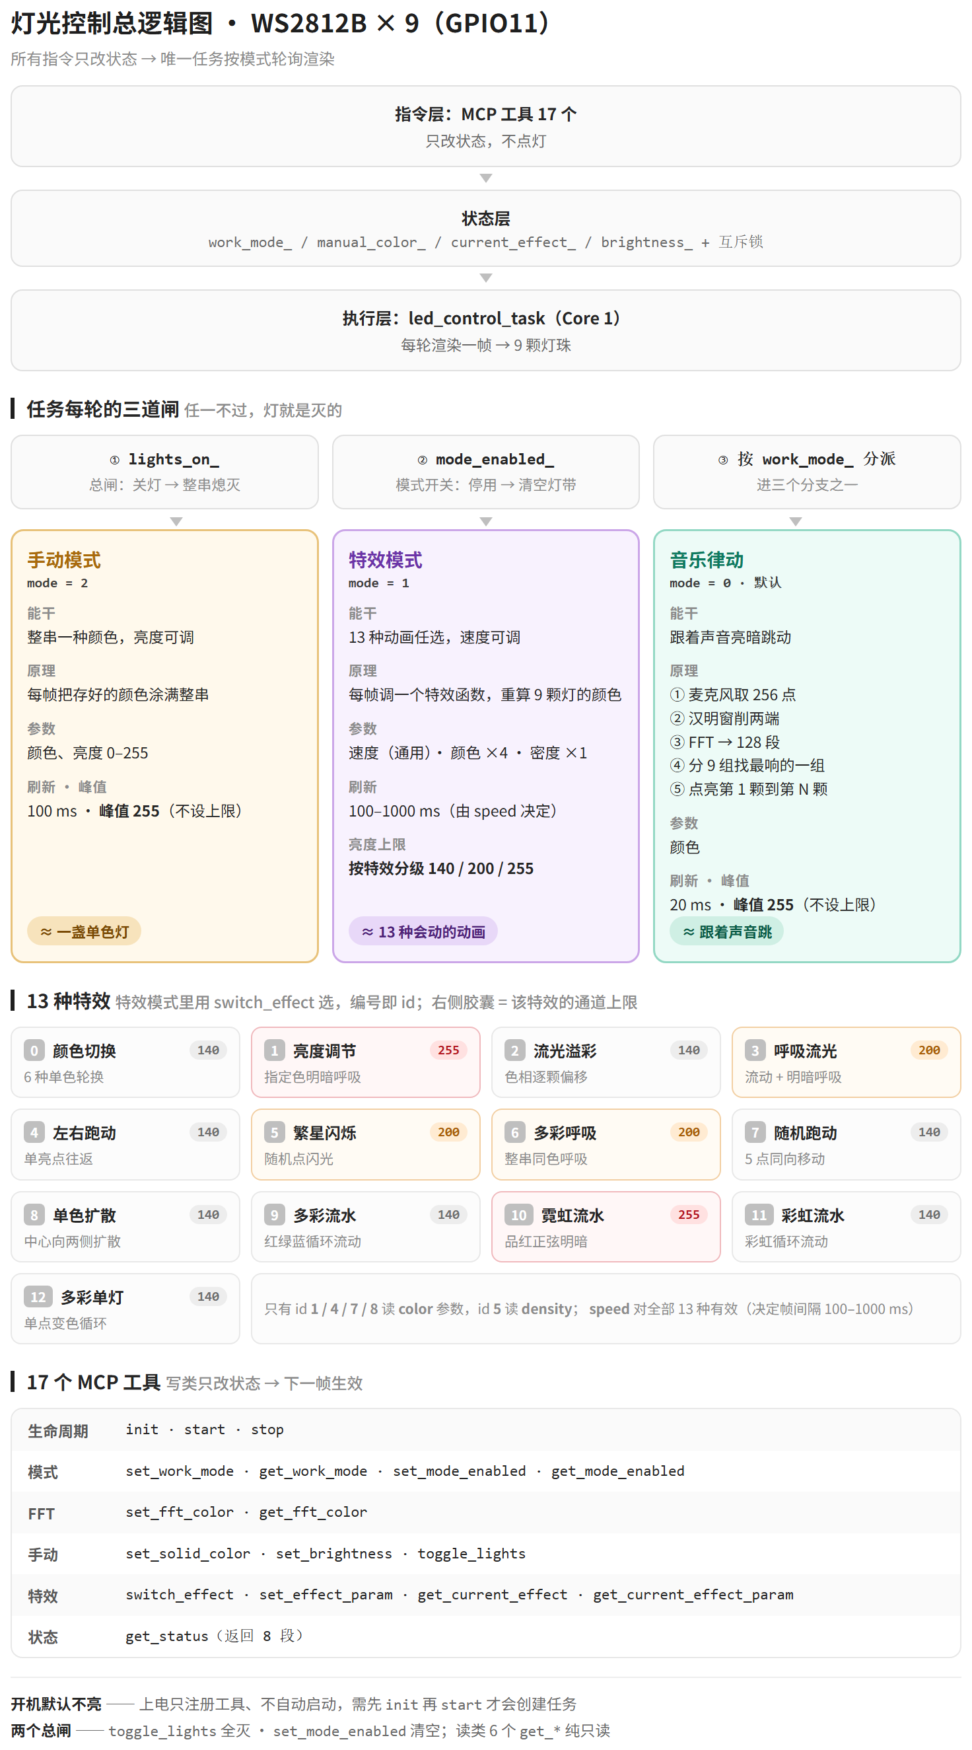Click the 生命周期 row label
Viewport: 972px width, 1750px height.
(x=57, y=1431)
